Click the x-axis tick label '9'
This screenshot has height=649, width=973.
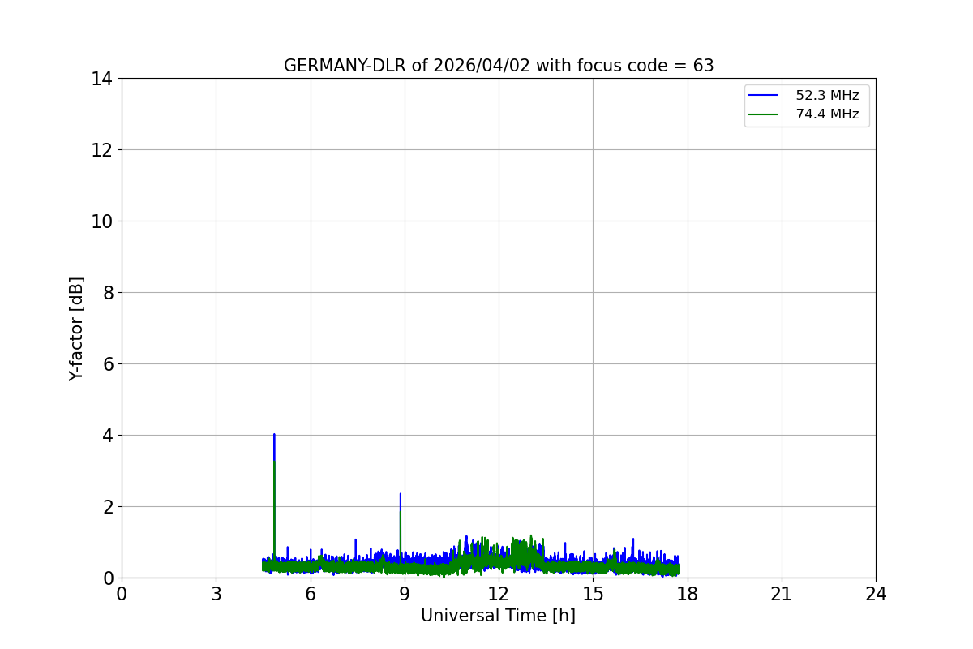(405, 594)
